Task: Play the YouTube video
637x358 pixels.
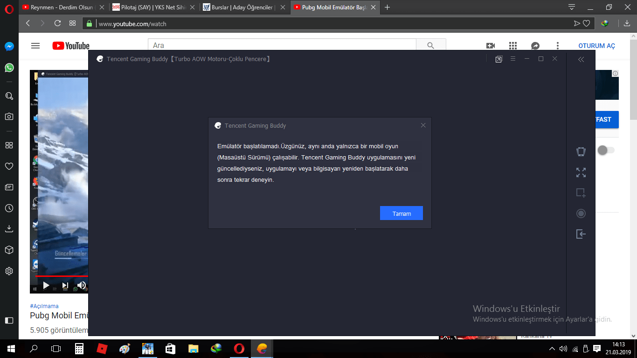Action: pos(46,285)
